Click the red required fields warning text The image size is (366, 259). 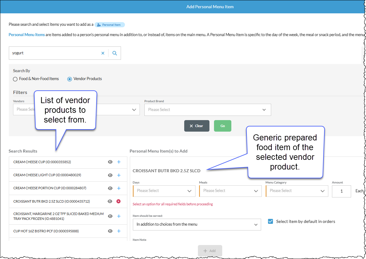point(173,204)
